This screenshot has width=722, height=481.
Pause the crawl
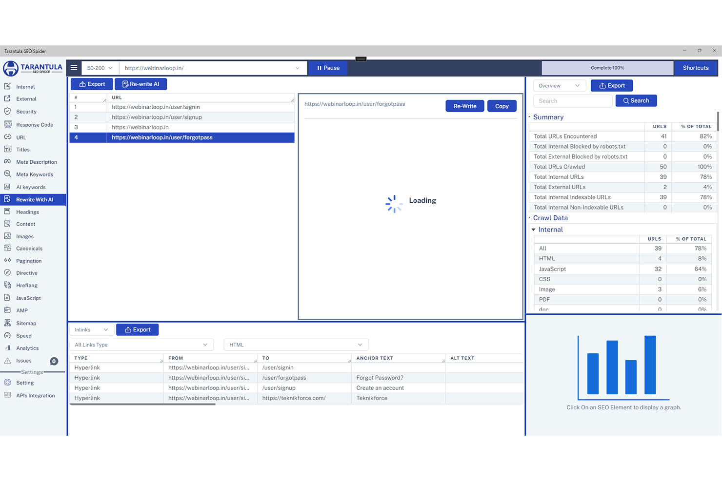tap(328, 68)
